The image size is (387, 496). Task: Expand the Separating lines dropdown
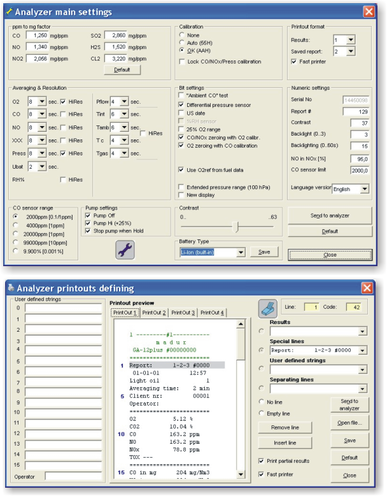click(x=363, y=388)
